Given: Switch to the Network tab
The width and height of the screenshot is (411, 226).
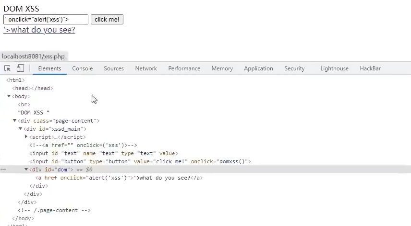Looking at the screenshot, I should [x=146, y=68].
